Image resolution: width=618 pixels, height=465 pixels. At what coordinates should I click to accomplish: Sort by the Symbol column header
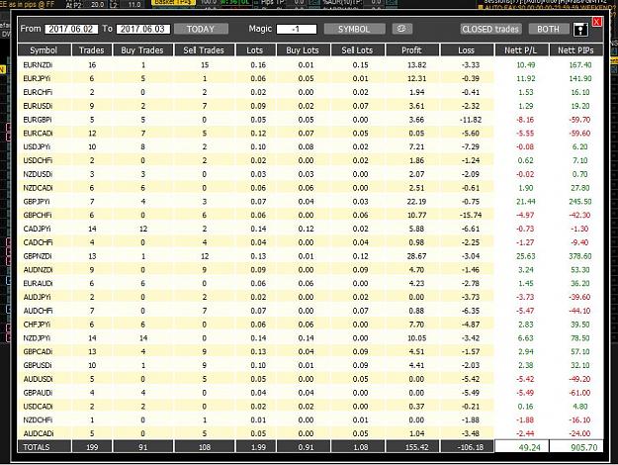(x=44, y=50)
